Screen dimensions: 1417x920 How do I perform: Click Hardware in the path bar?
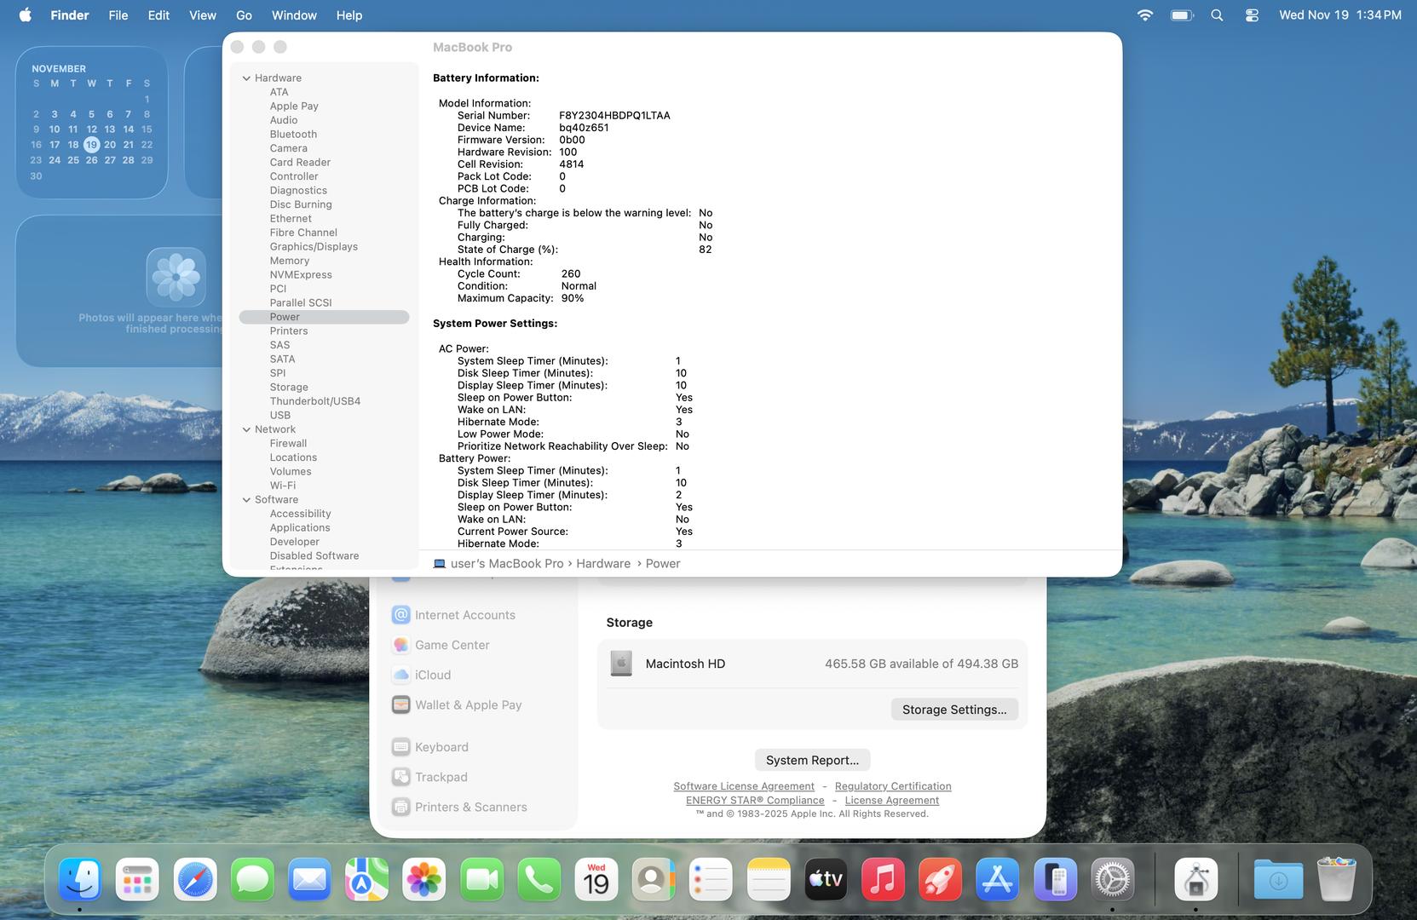602,564
